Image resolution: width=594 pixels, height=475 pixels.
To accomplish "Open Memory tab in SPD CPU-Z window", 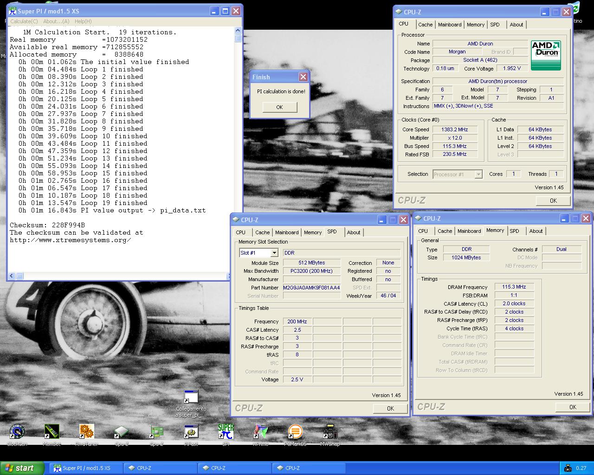I will tap(313, 232).
